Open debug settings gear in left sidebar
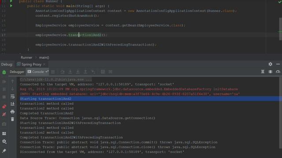Image resolution: width=282 pixels, height=158 pixels. pos(4,141)
